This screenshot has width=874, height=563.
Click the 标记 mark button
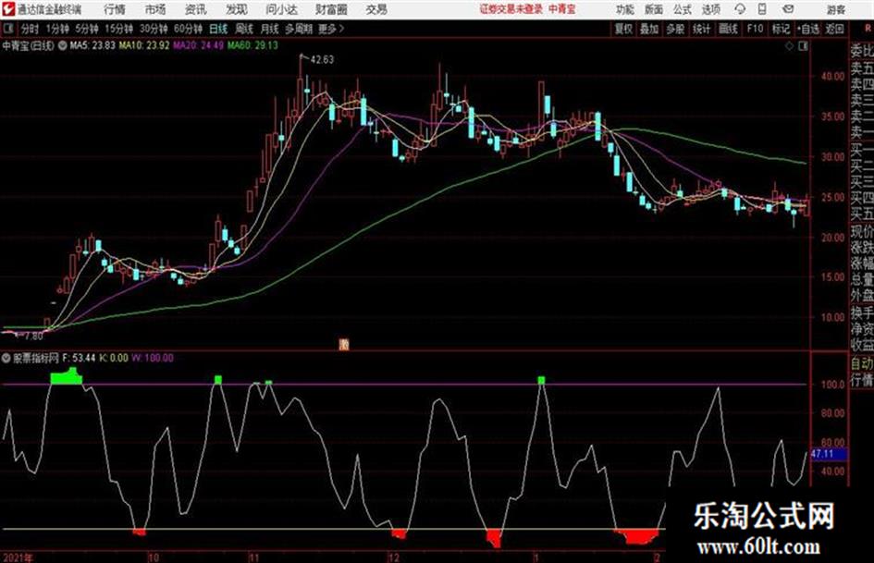[781, 29]
